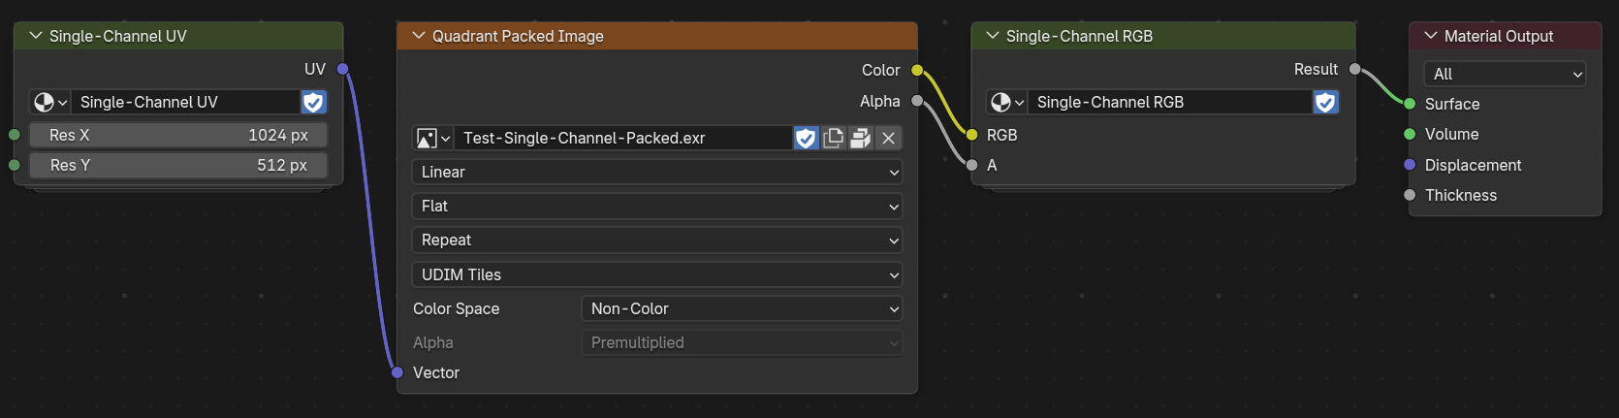Open the Premultiplied alpha dropdown
Viewport: 1619px width, 418px height.
742,342
